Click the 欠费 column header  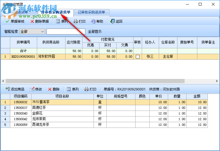pyautogui.click(x=125, y=45)
